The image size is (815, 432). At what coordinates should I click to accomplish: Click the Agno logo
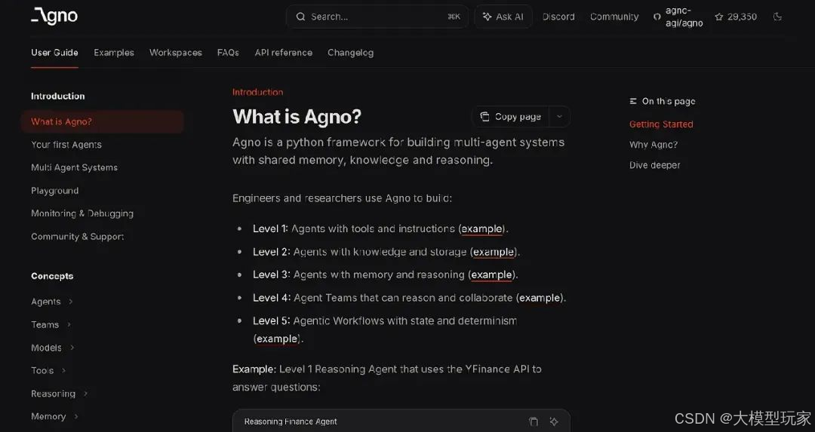(54, 16)
